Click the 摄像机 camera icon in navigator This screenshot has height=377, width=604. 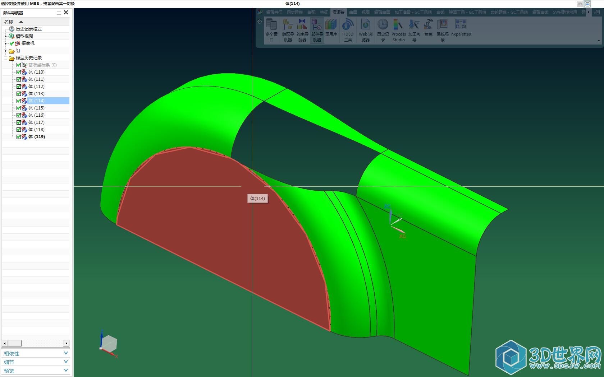coord(17,43)
